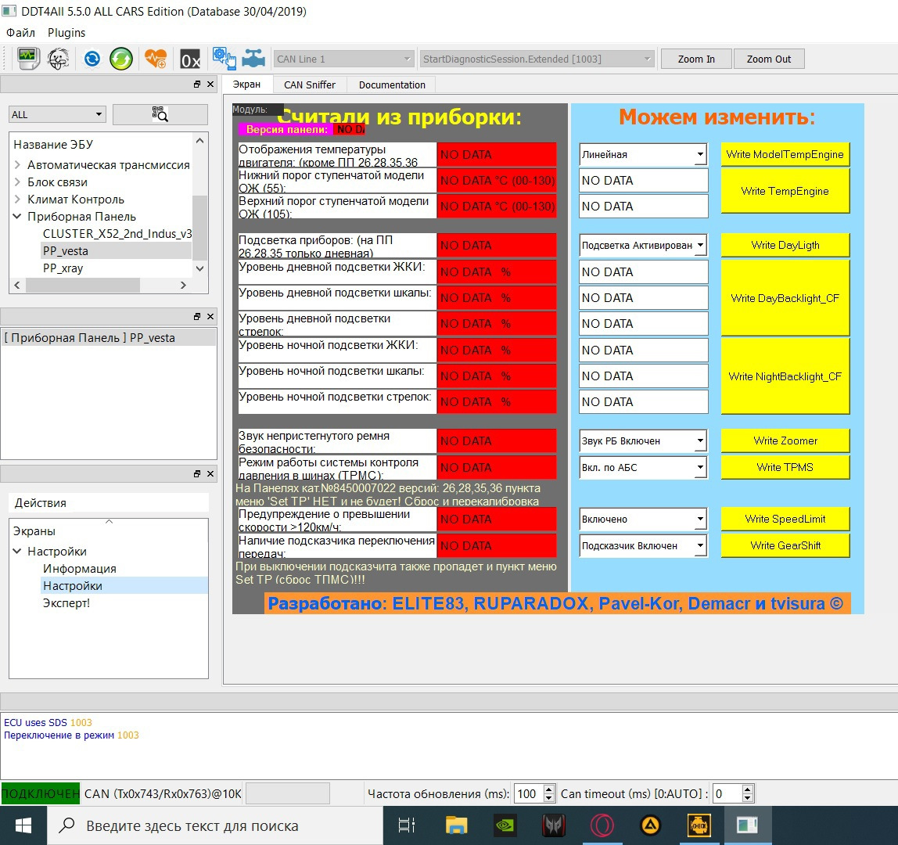Click Write Zoomer button
The image size is (898, 845).
click(x=785, y=440)
